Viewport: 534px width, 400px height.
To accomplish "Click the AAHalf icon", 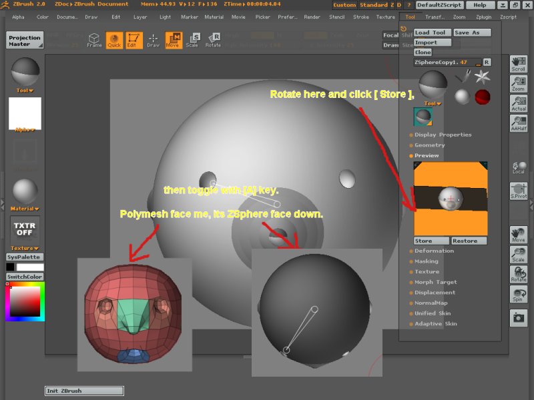I will point(519,123).
